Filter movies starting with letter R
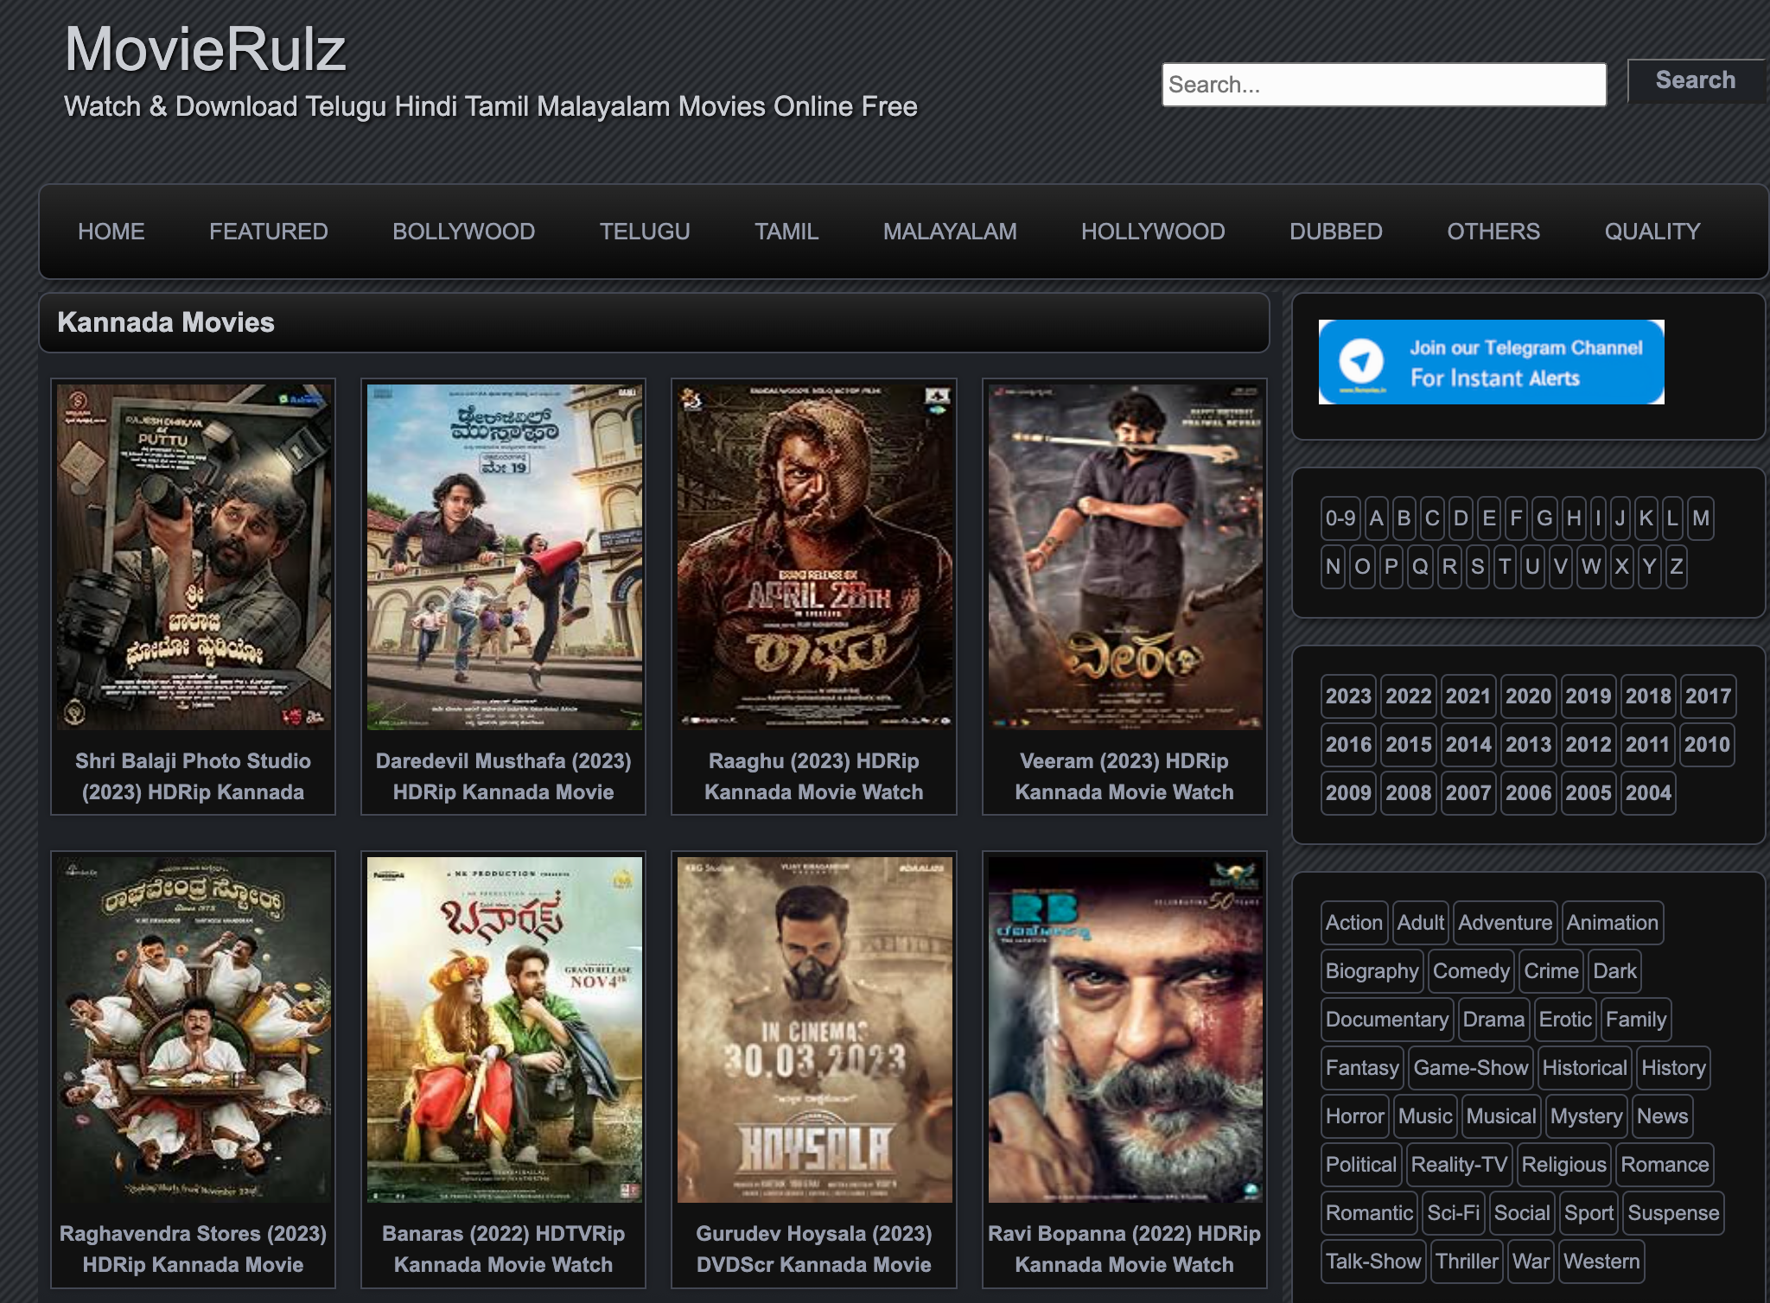 click(x=1449, y=567)
